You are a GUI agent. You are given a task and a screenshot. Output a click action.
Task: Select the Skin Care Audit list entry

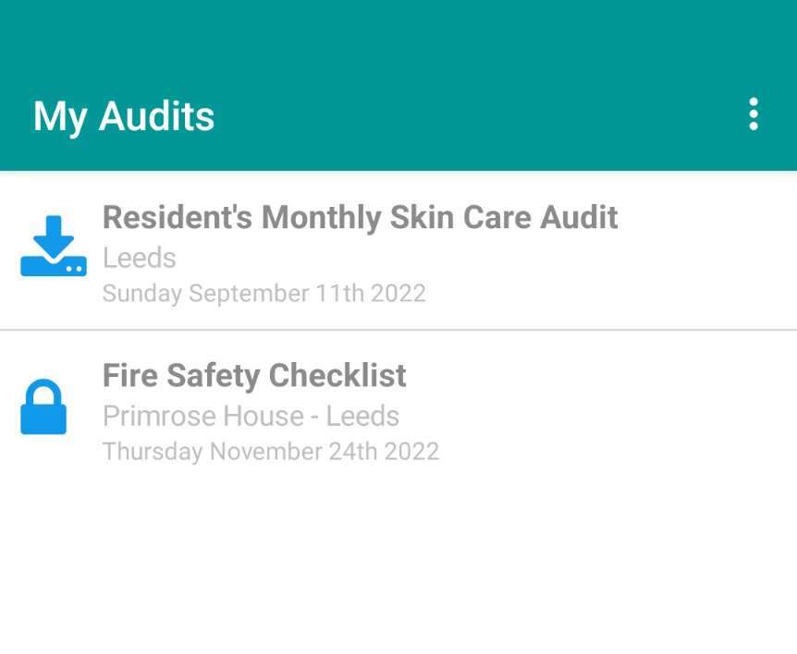(x=398, y=251)
